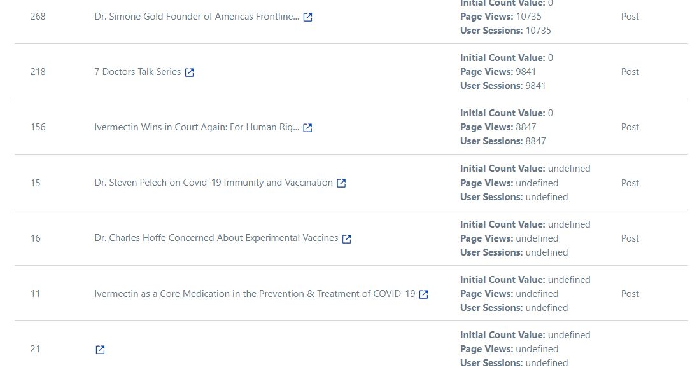Open external link icon for Ivermectin Wins in Court
Viewport: 690px width, 372px height.
[307, 128]
